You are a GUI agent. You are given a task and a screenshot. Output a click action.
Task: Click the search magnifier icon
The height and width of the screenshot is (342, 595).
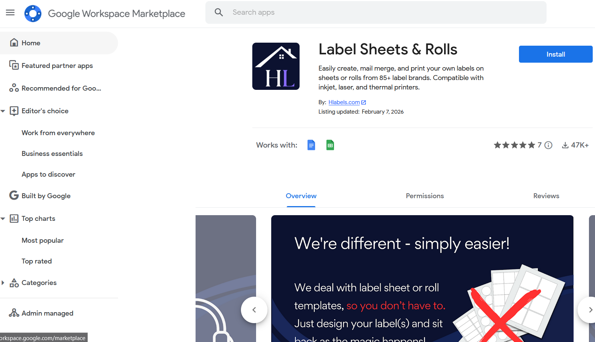(219, 12)
